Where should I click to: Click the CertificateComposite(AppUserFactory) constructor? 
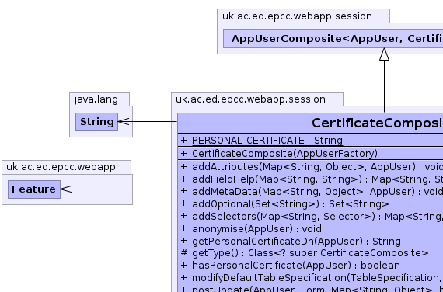pos(279,154)
